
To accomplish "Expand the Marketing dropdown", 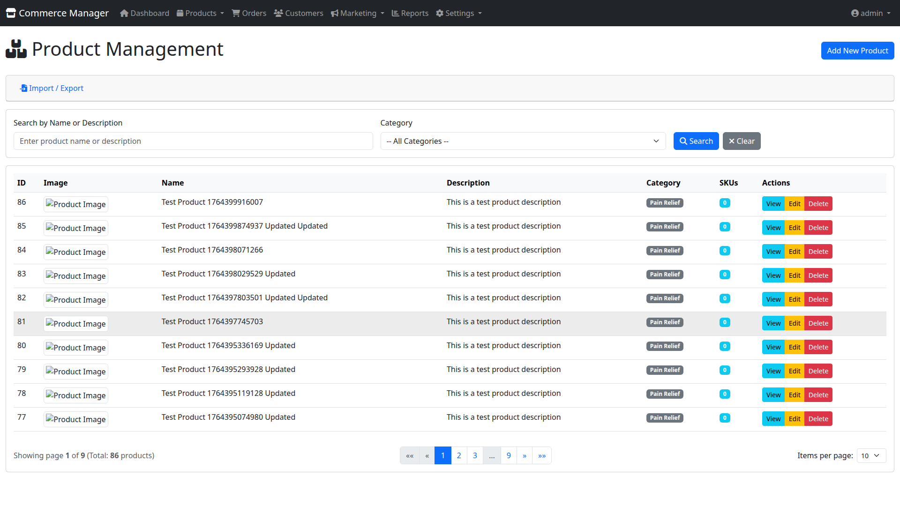I will [357, 13].
